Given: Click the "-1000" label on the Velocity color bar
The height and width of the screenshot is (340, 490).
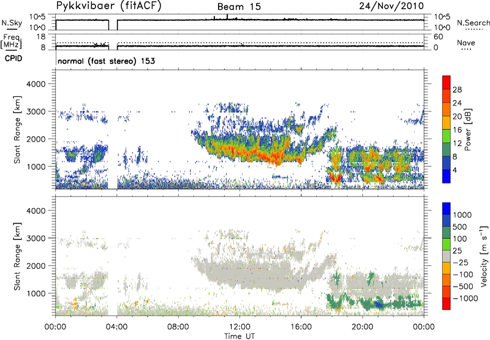Looking at the screenshot, I should 465,298.
